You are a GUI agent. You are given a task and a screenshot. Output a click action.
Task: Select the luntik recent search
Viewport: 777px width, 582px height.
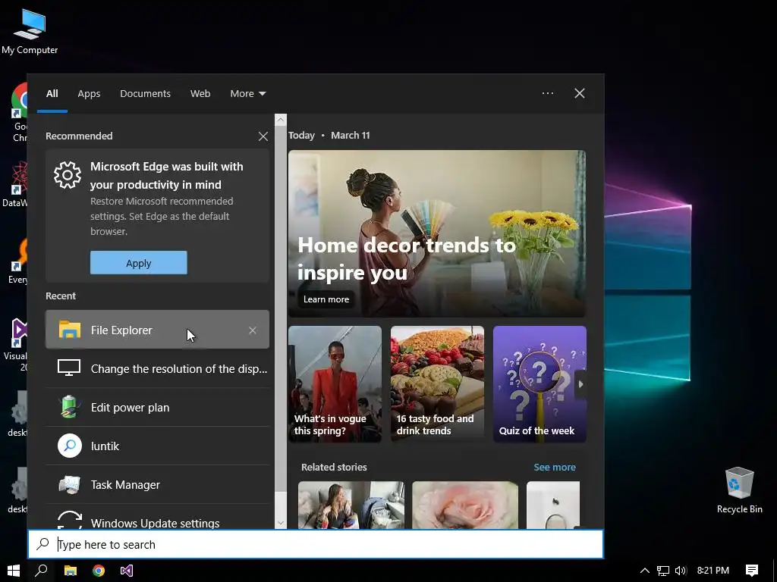pyautogui.click(x=158, y=446)
